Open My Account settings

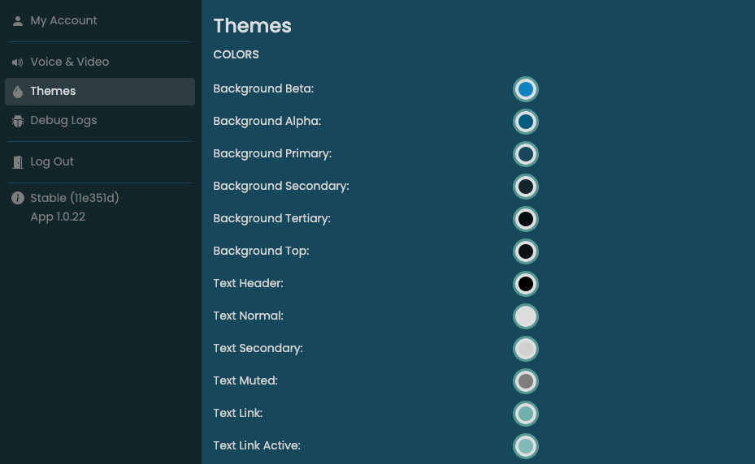click(63, 21)
